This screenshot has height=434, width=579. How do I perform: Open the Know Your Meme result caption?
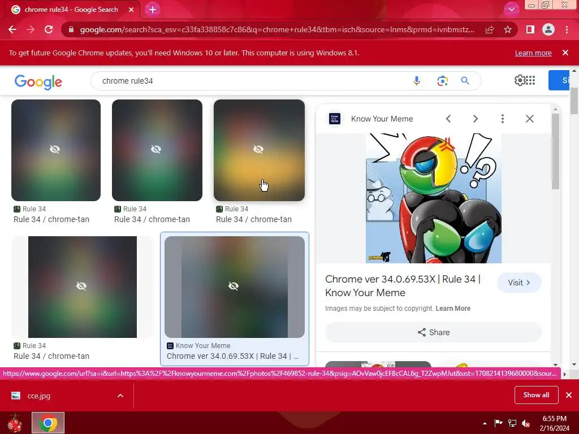tap(232, 356)
